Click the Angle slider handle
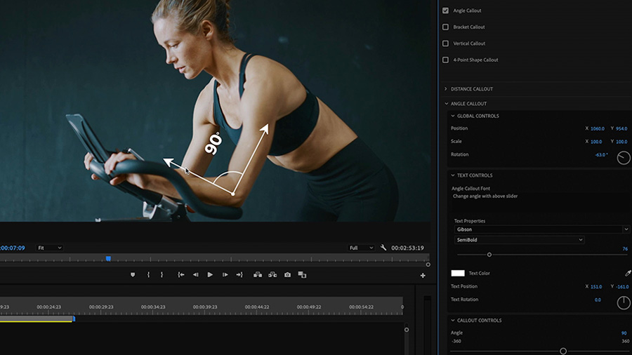 pos(563,351)
